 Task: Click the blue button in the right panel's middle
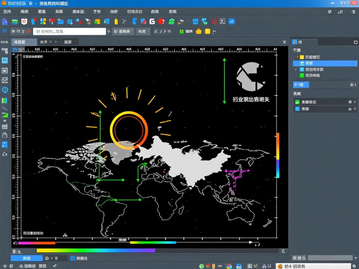pos(301,85)
